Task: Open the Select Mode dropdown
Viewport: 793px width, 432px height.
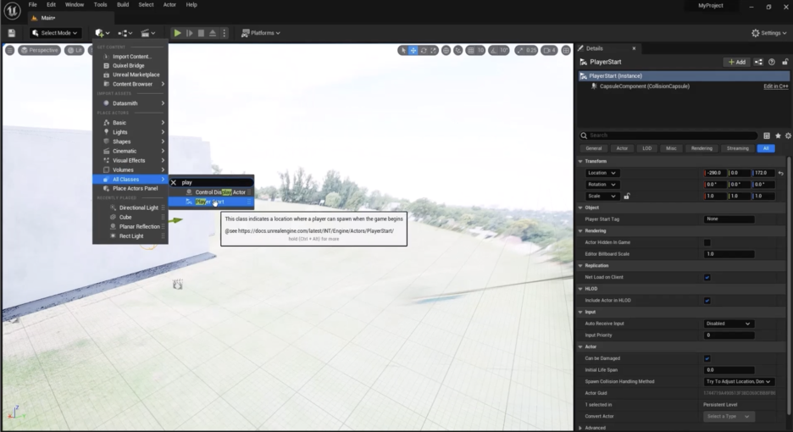Action: [x=55, y=33]
